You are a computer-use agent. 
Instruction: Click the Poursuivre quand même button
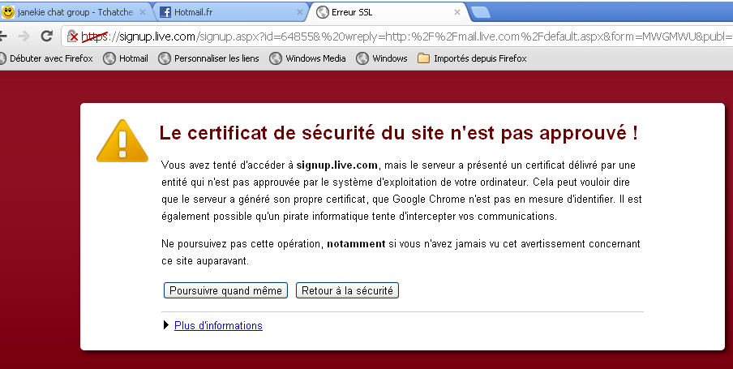coord(225,290)
